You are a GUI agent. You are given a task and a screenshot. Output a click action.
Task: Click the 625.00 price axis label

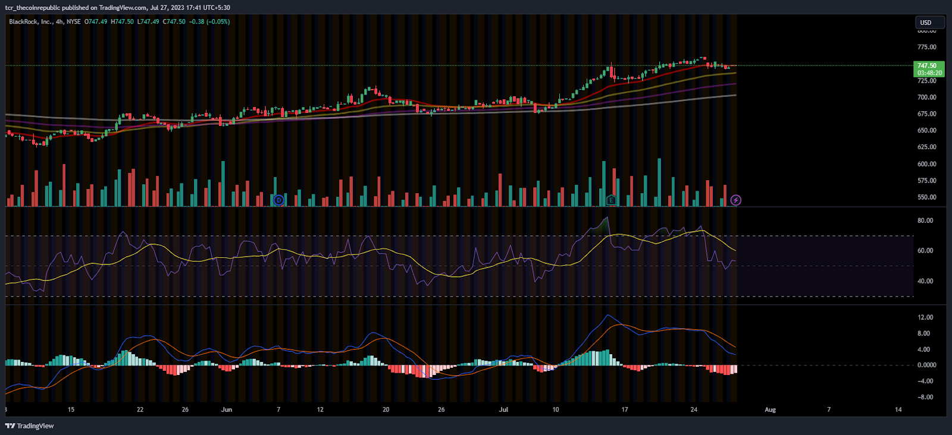tap(927, 147)
